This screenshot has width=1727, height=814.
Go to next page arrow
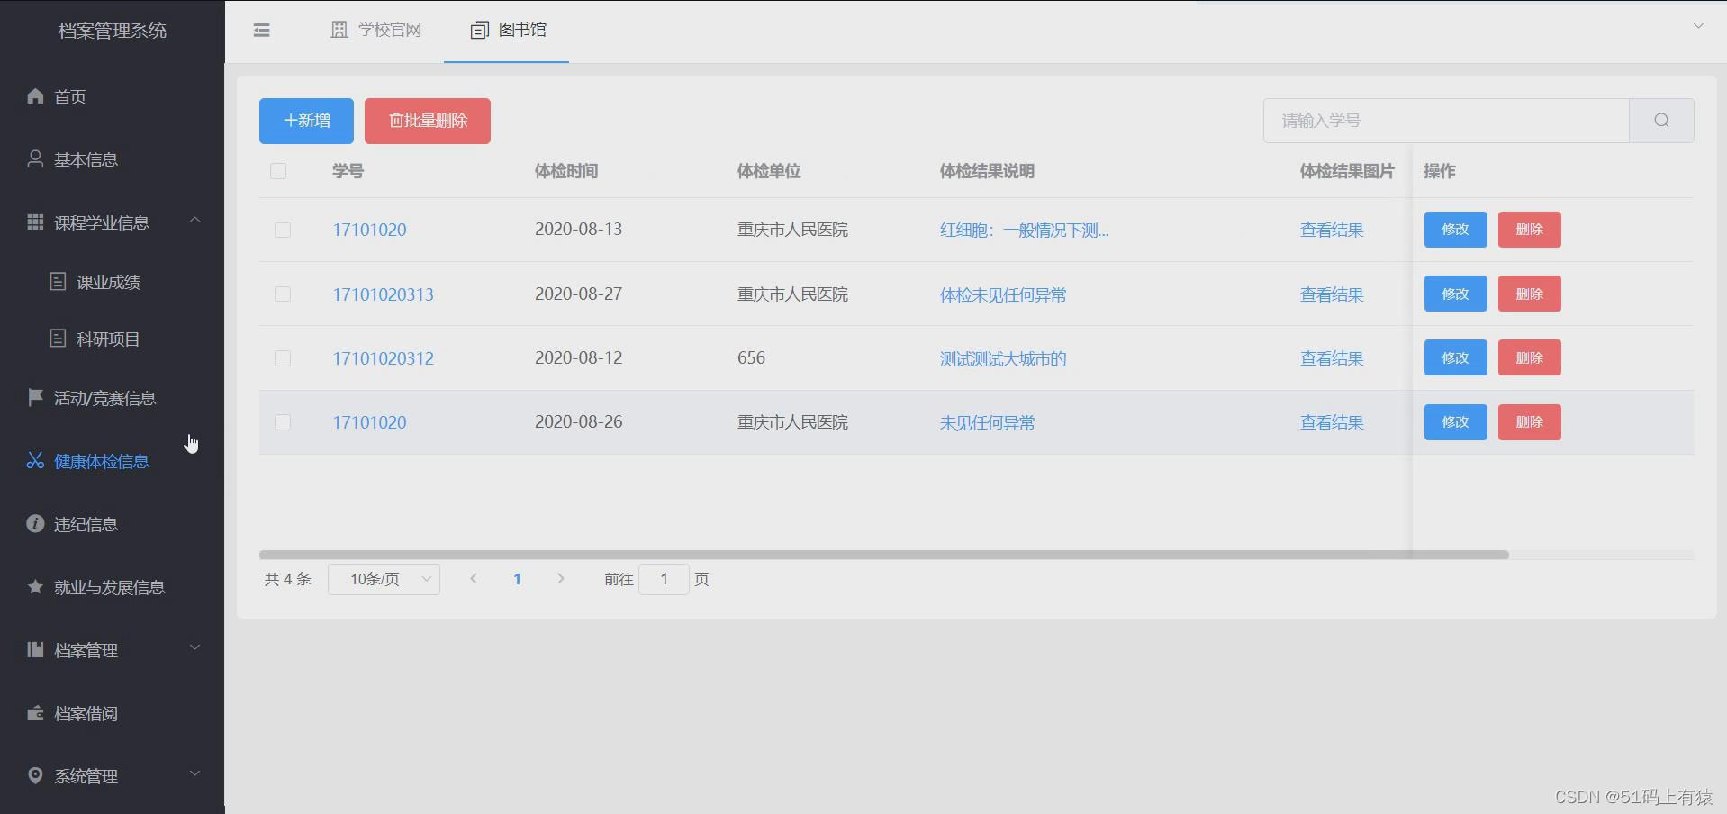click(x=560, y=579)
